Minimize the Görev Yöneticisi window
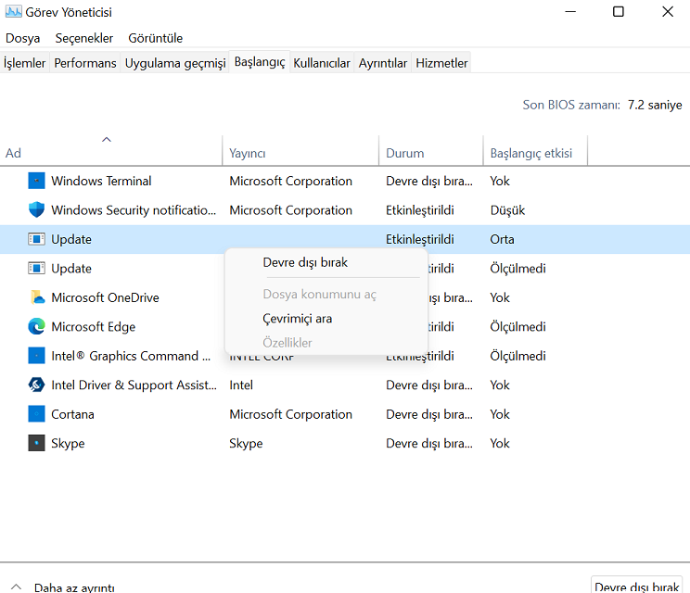This screenshot has width=690, height=593. pos(570,11)
